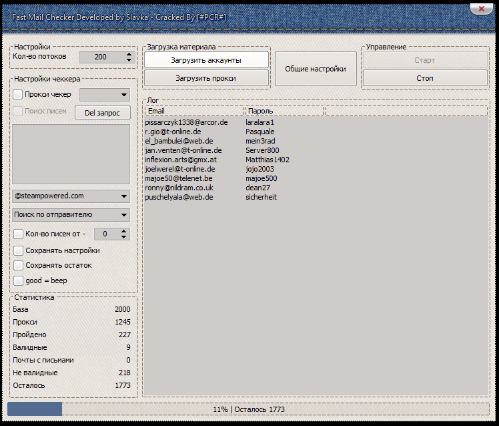Enable the Прокси чекер checkbox

[18, 95]
